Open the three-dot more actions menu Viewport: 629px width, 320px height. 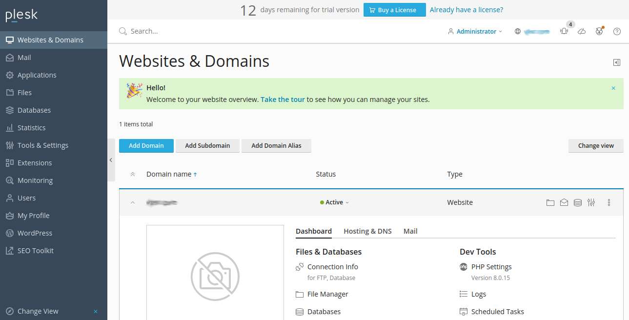point(609,202)
